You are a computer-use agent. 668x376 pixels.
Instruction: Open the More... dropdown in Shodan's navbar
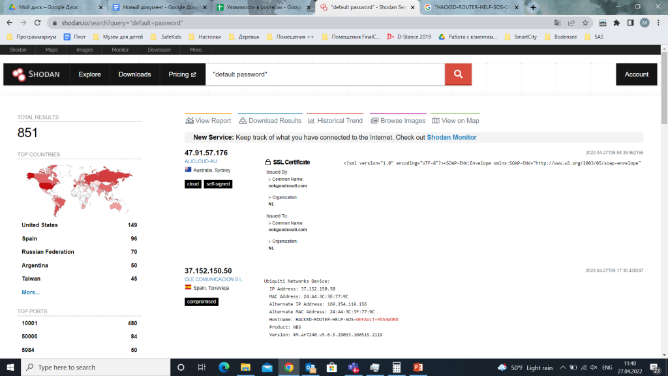[196, 49]
